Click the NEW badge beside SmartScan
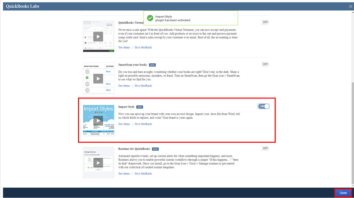 point(153,65)
